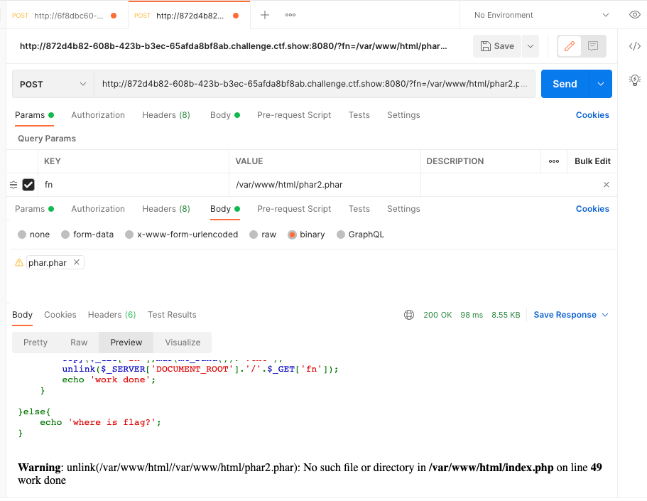The width and height of the screenshot is (647, 501).
Task: Remove the phar.phar file chip
Action: (77, 262)
